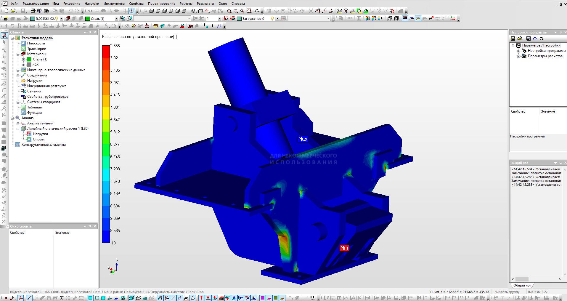The height and width of the screenshot is (301, 567).
Task: Switch to the Общий лог tab
Action: (x=522, y=285)
